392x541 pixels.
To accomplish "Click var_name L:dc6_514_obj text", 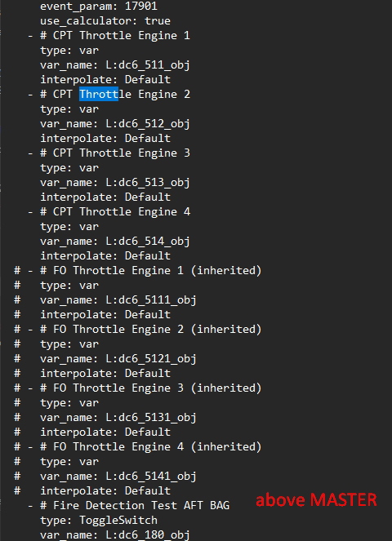I will tap(115, 242).
